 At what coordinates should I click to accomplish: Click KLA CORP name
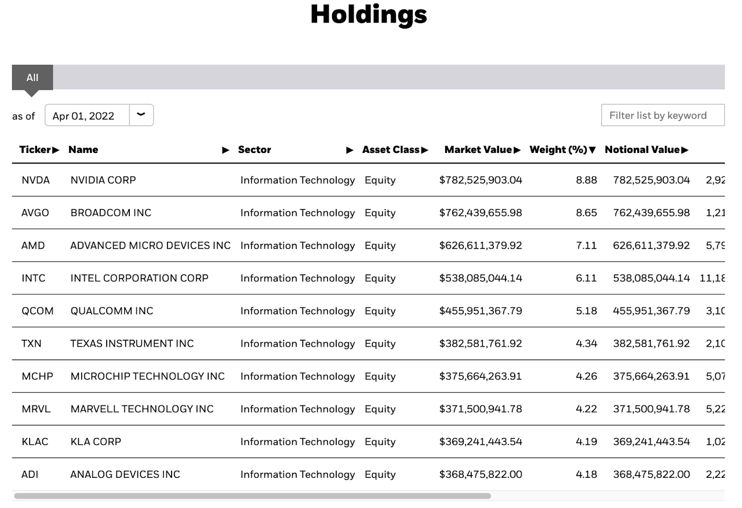[x=96, y=441]
